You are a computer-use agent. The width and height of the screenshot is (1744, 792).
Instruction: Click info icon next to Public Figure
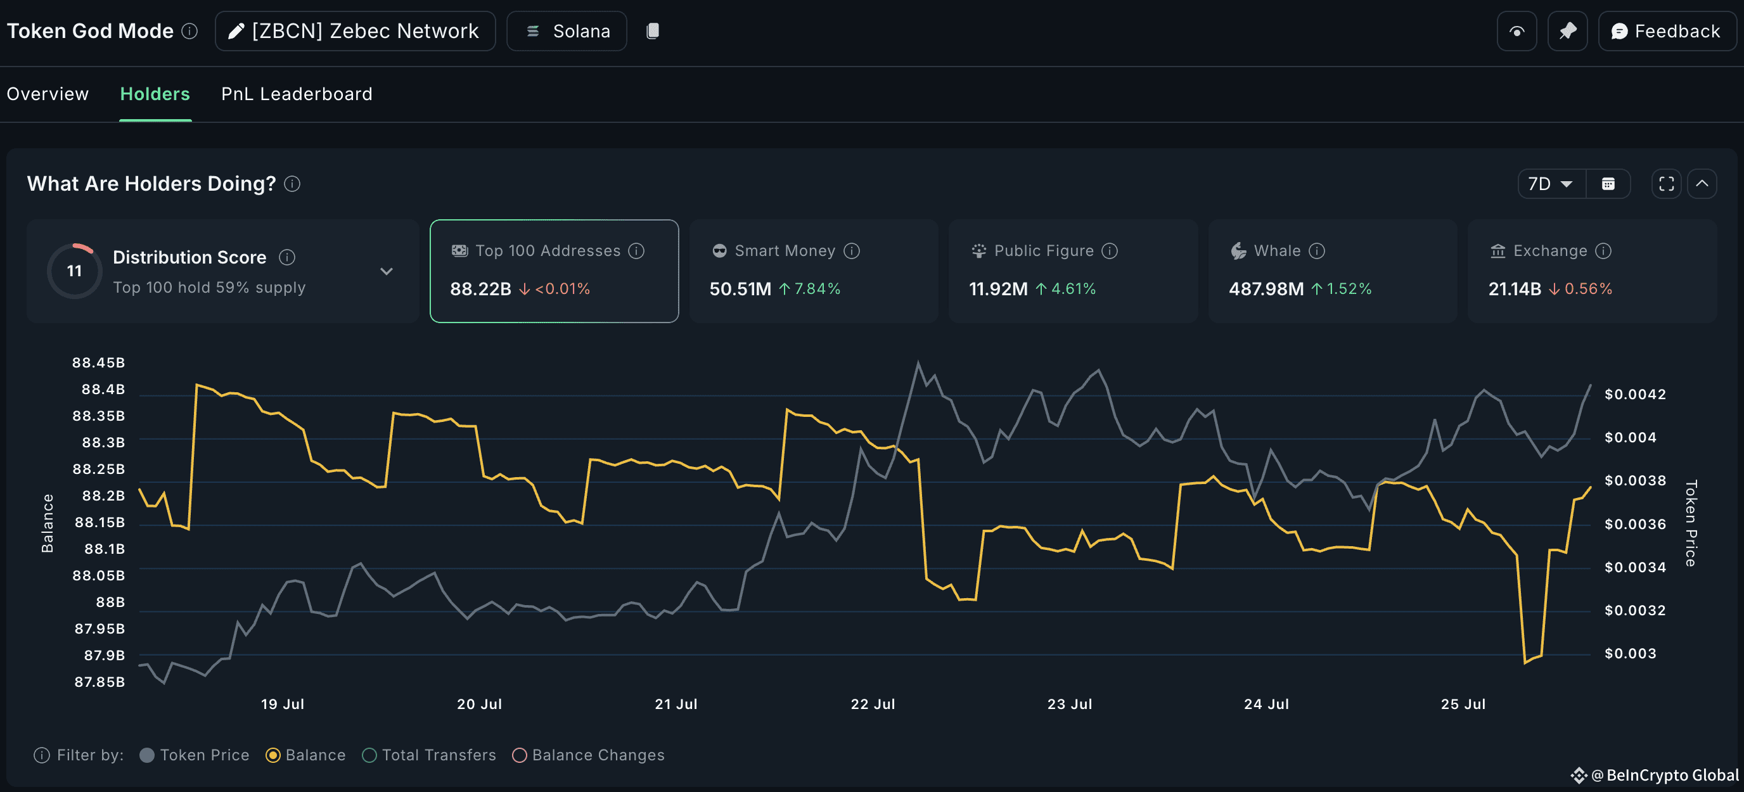1110,251
